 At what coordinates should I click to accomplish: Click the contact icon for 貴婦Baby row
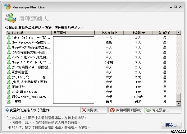(x=8, y=92)
